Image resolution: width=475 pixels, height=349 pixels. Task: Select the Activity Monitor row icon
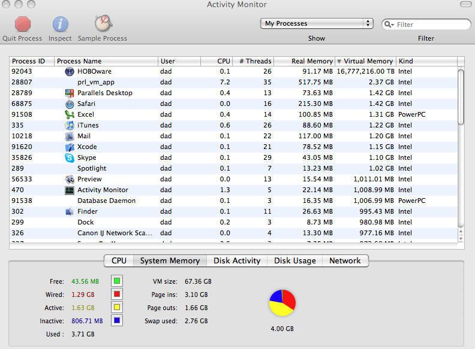[x=70, y=190]
